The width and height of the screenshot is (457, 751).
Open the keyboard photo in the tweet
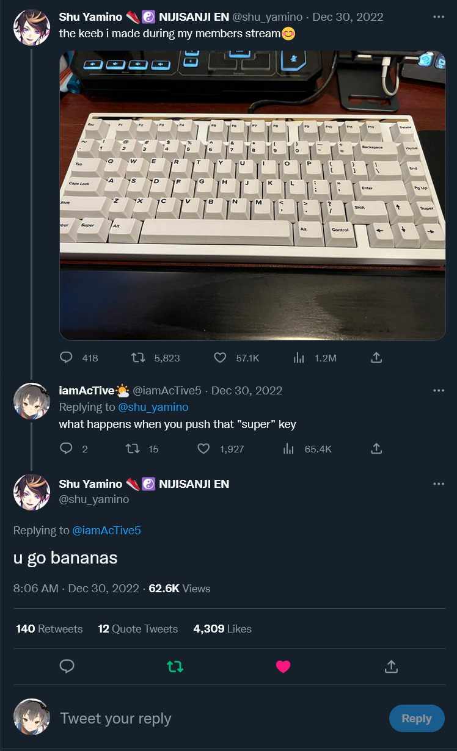pyautogui.click(x=252, y=195)
